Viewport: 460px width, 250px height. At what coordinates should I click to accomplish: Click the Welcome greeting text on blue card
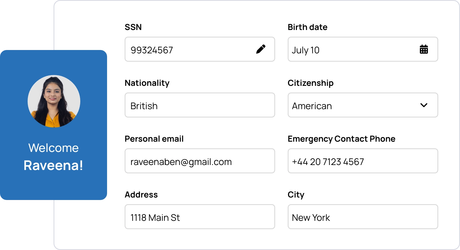click(x=54, y=148)
